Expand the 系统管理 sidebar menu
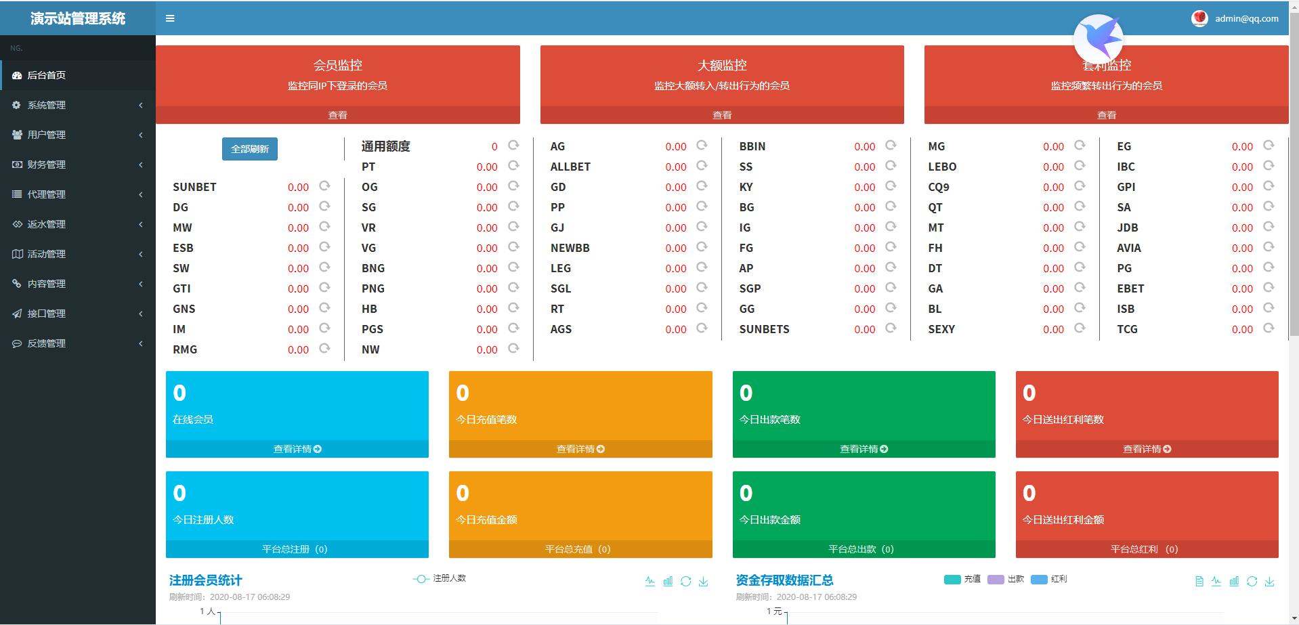1299x625 pixels. coord(77,105)
